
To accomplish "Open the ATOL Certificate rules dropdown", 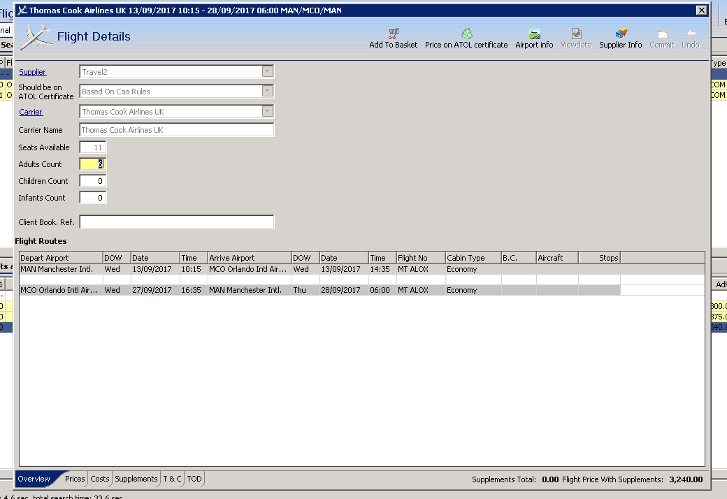I will (268, 91).
